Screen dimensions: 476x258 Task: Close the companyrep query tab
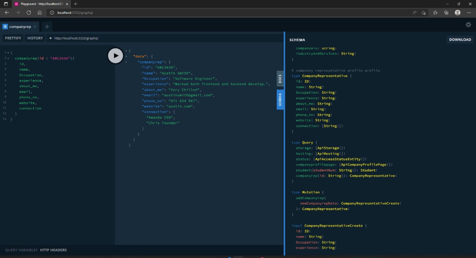(x=35, y=27)
